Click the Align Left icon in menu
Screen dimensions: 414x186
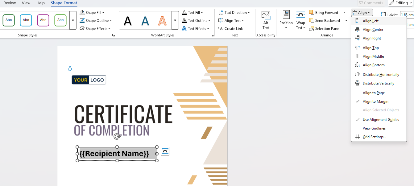tap(358, 21)
